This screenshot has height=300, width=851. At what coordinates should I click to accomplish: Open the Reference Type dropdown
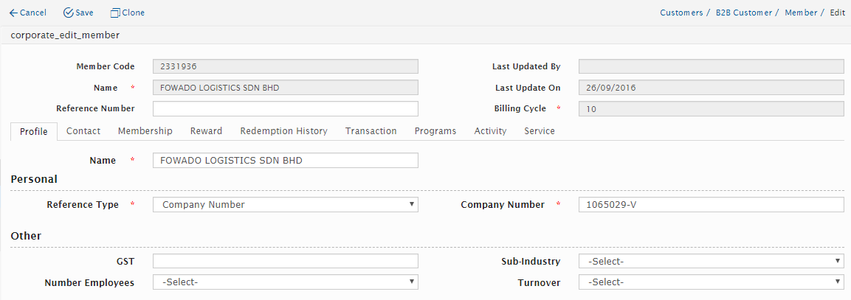[285, 205]
